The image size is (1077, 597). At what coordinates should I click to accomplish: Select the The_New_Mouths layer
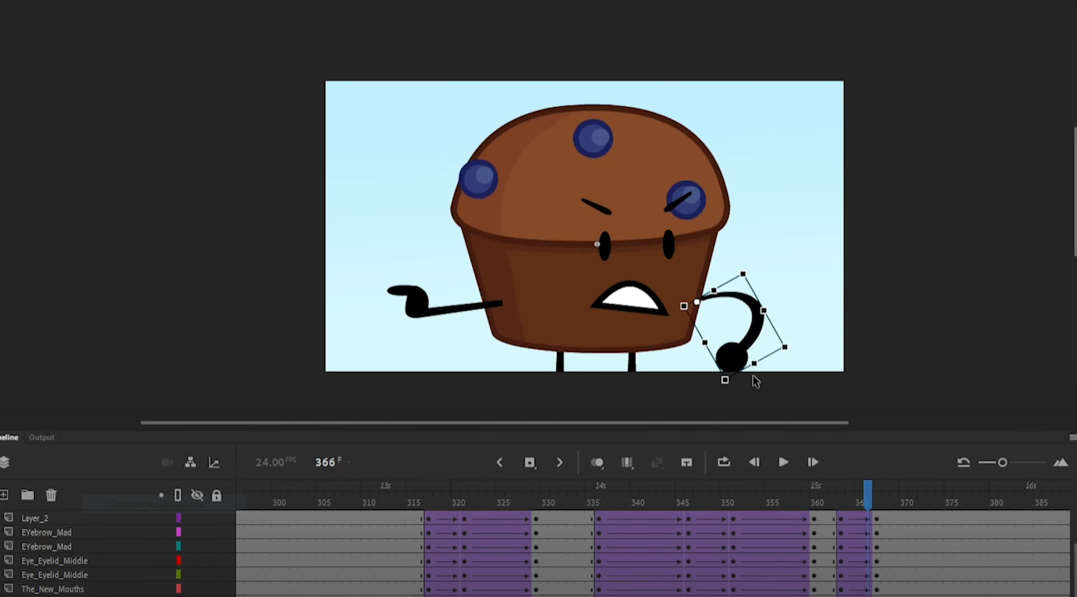(52, 590)
